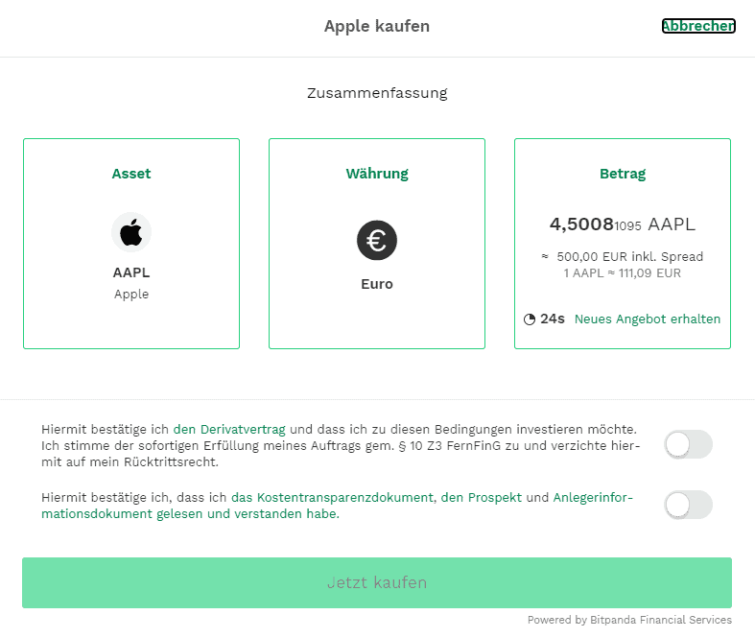Click the 4,5008 AAPL amount
755x638 pixels.
point(623,224)
